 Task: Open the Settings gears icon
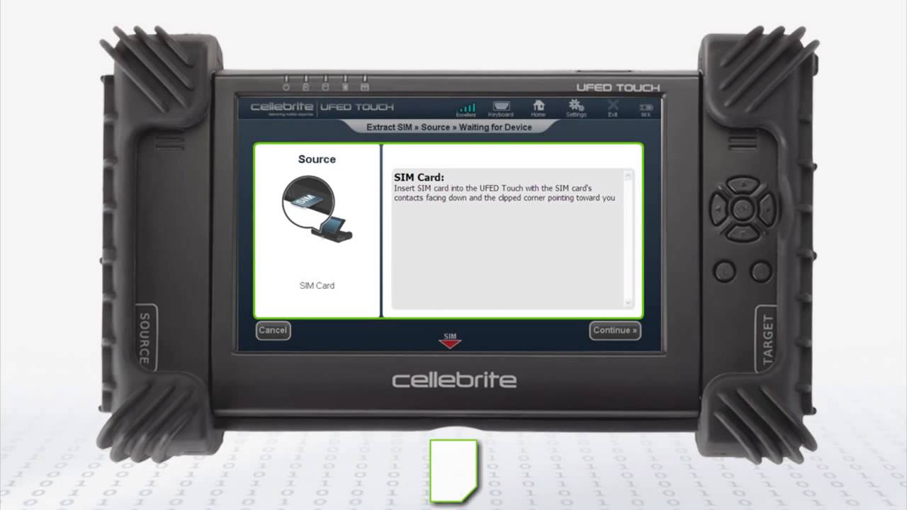(x=576, y=108)
